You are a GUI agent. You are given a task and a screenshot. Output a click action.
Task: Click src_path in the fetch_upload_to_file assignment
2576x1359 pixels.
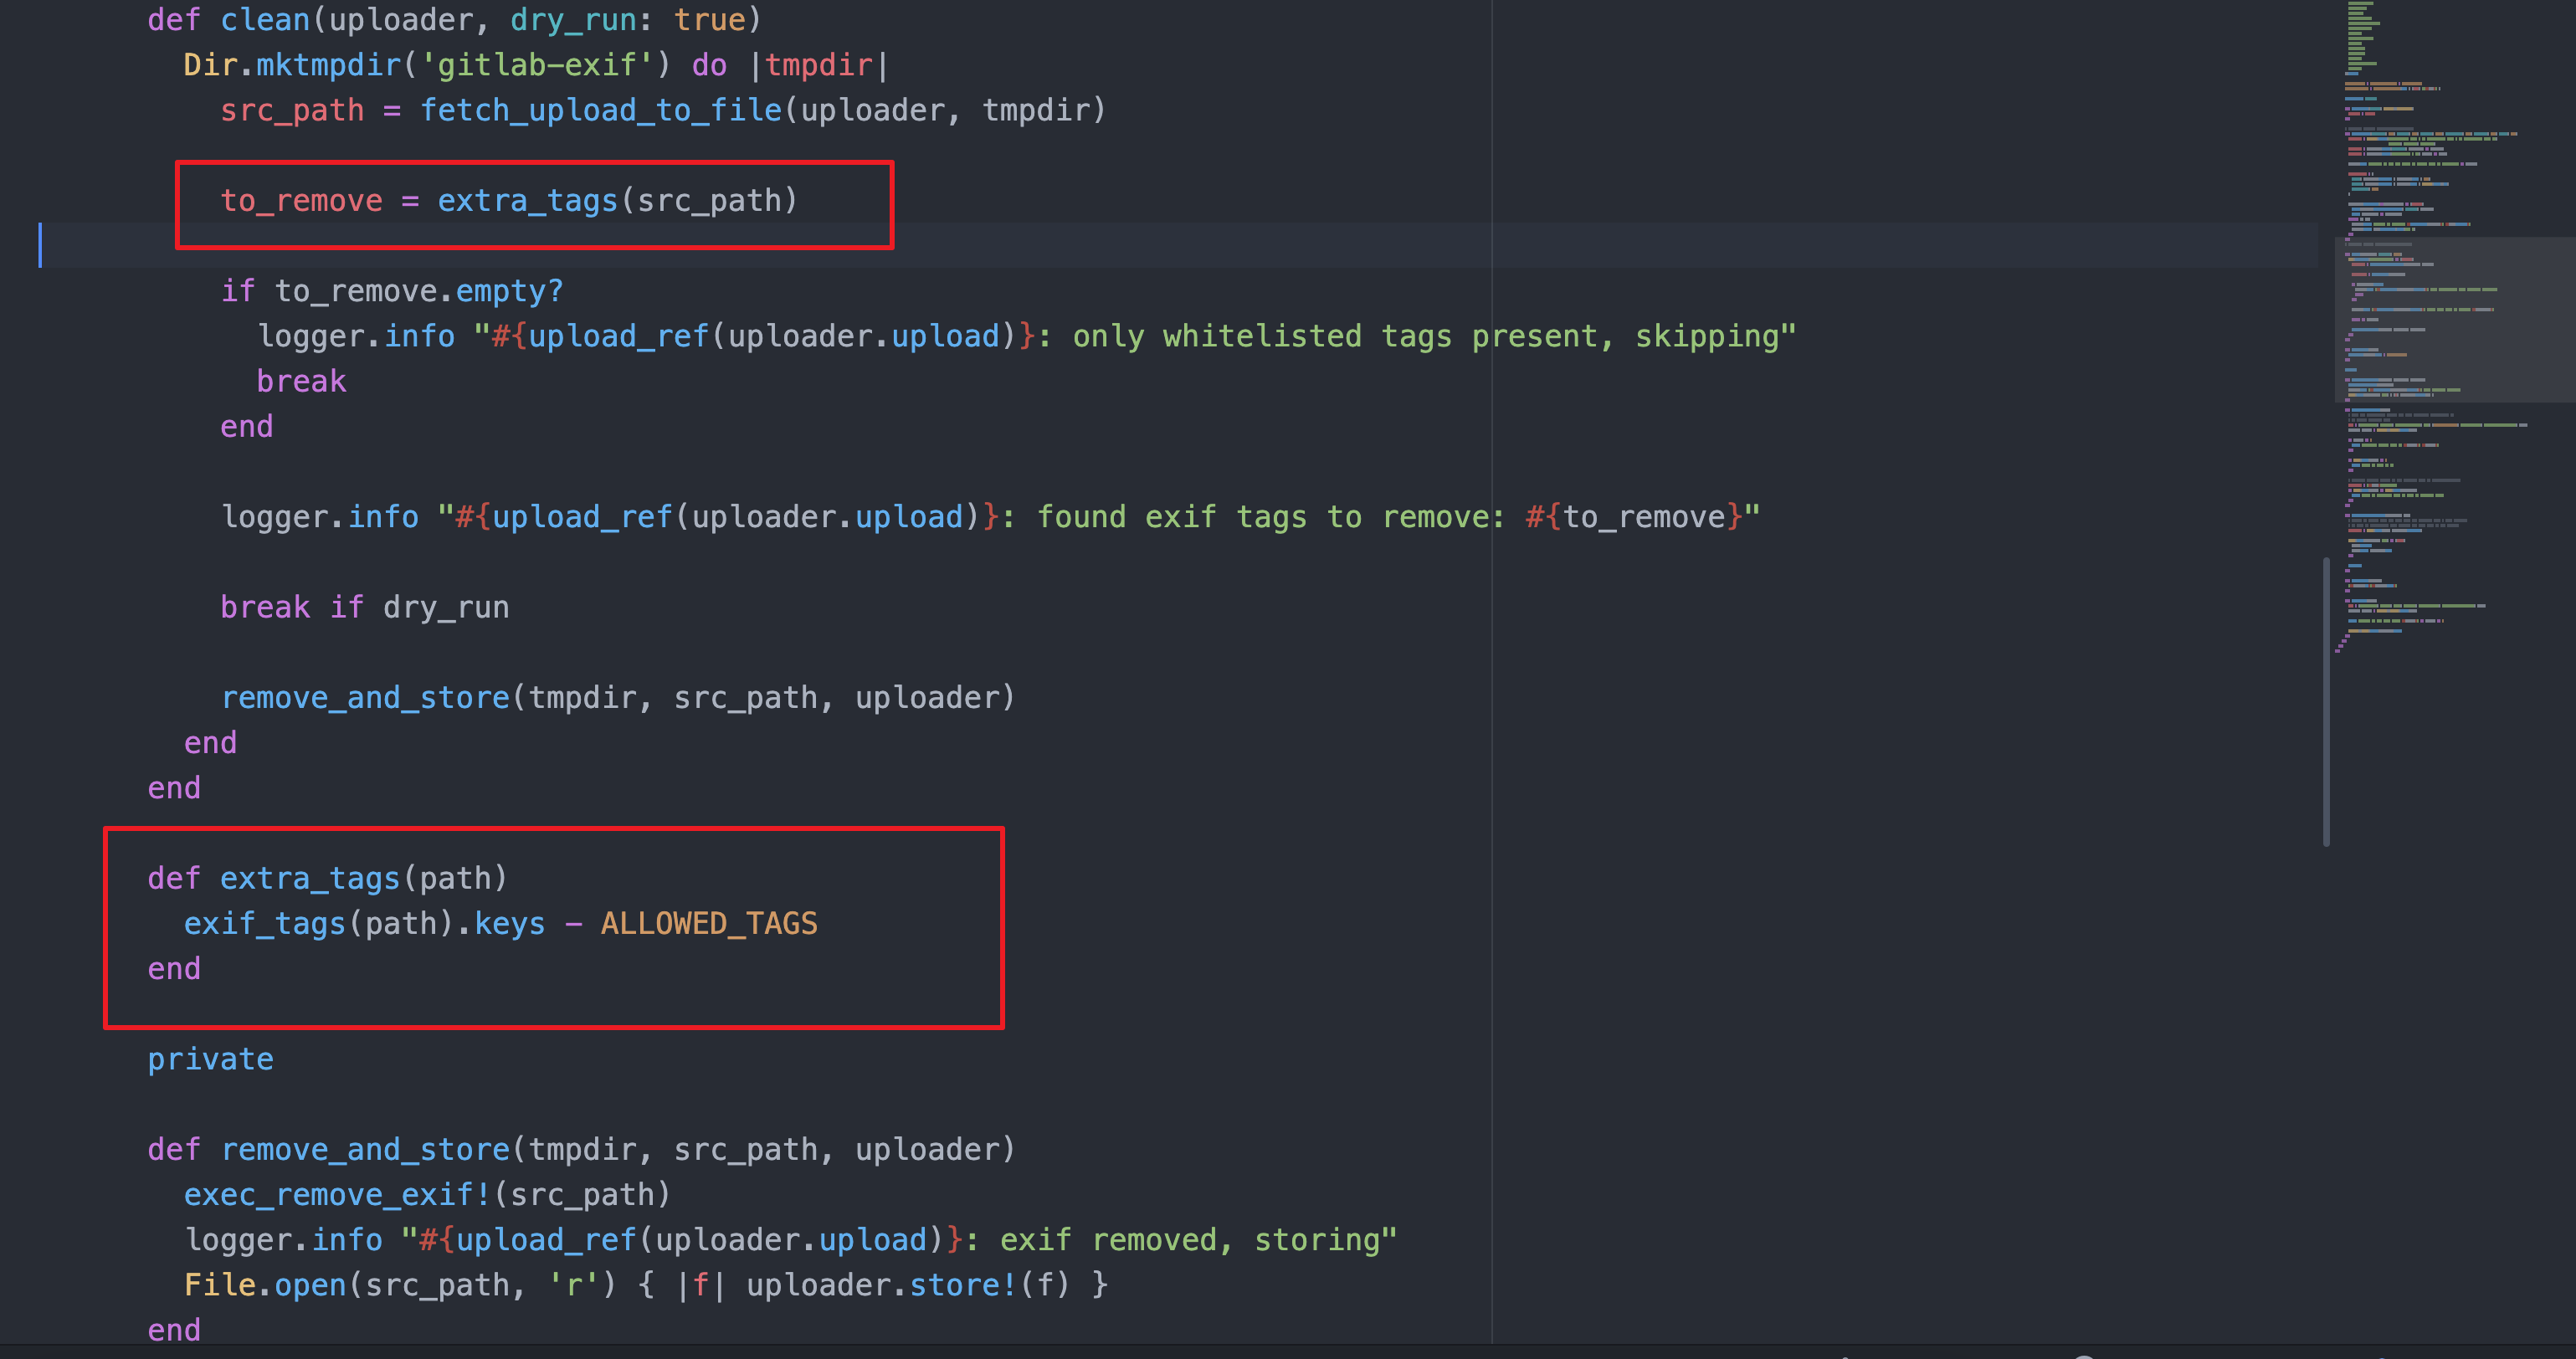(292, 110)
